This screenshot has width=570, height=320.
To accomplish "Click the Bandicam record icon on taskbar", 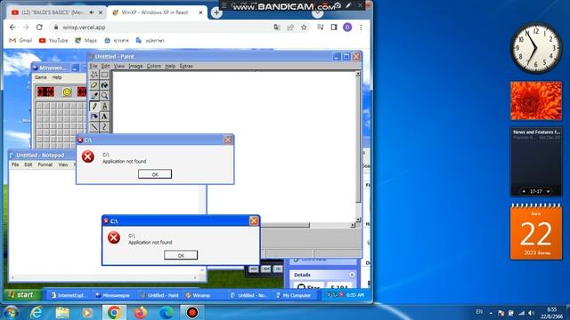I will pos(192,312).
